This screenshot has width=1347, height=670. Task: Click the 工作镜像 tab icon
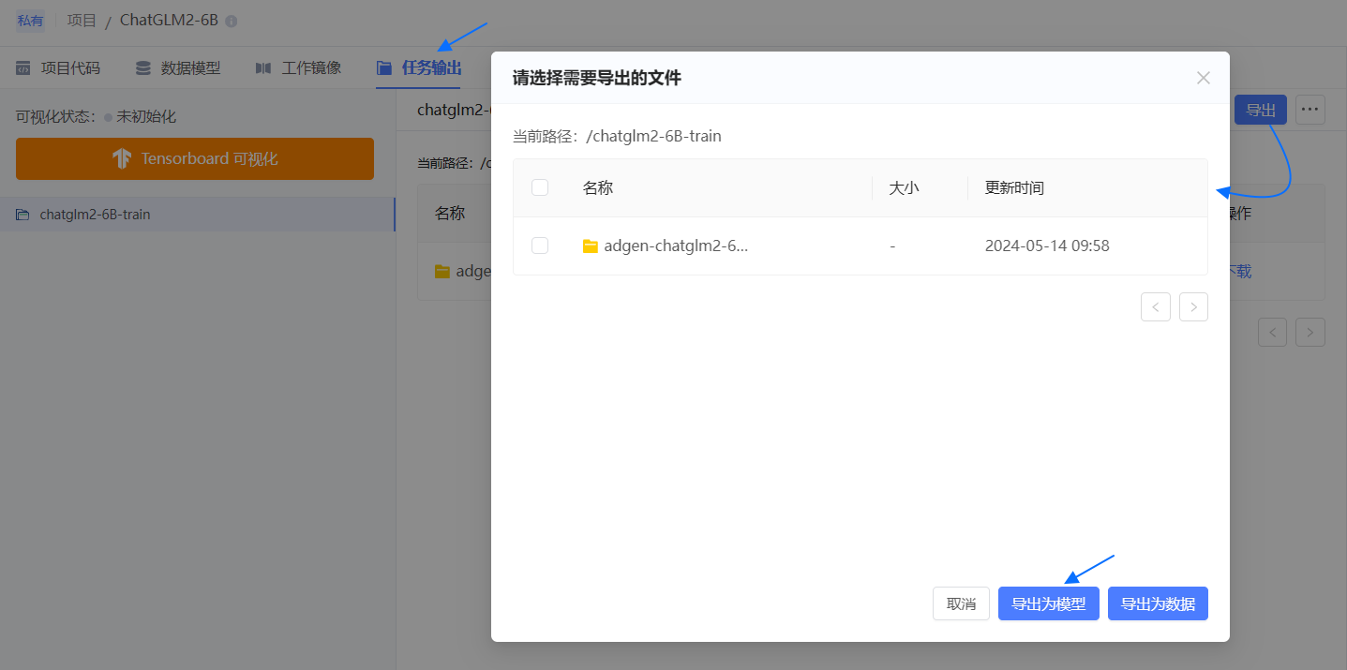point(263,68)
